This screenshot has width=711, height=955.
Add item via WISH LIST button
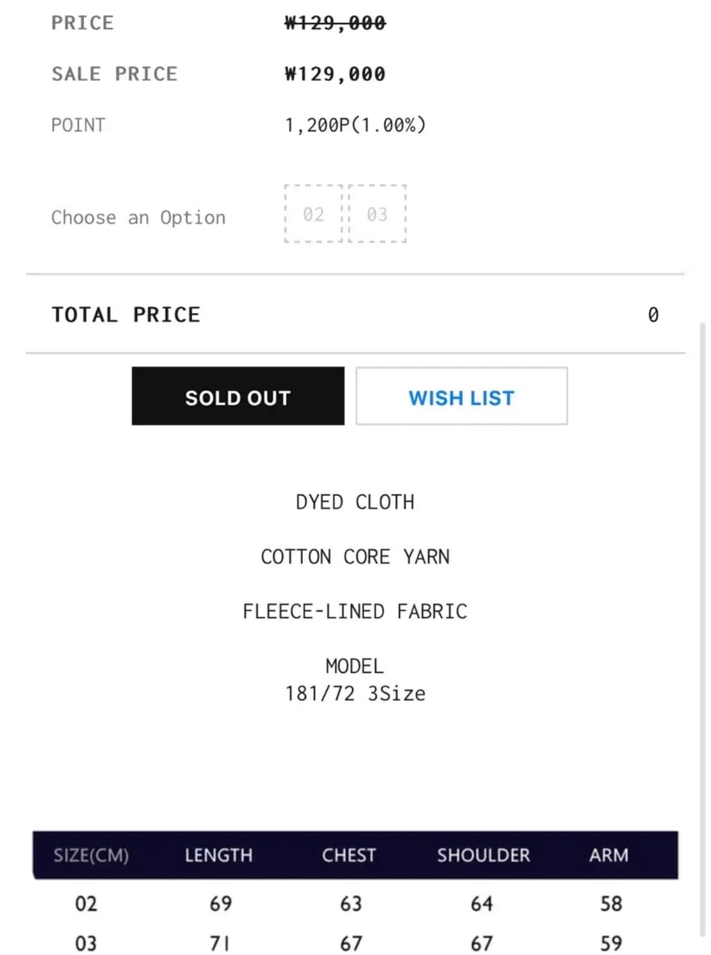[461, 396]
